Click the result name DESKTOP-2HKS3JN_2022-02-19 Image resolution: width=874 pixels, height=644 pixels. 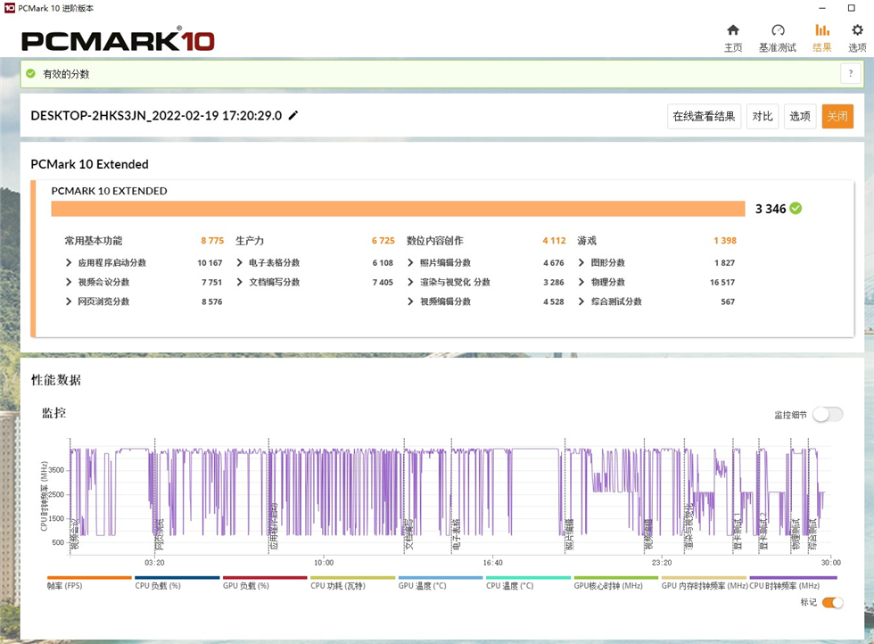click(x=156, y=115)
